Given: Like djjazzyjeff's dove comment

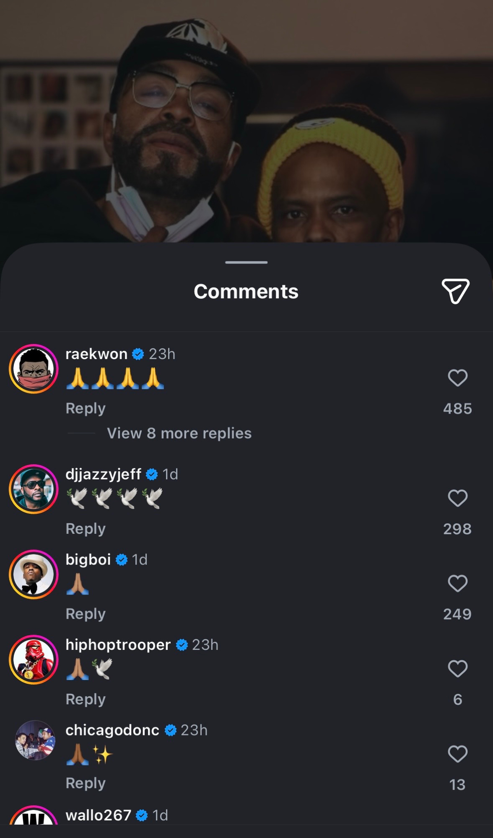Looking at the screenshot, I should point(457,498).
